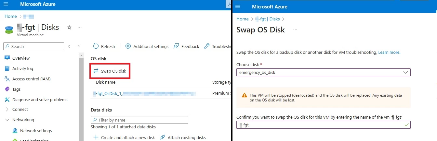Image resolution: width=437 pixels, height=141 pixels.
Task: Click the plus icon for Create and attach new disk
Action: pos(96,137)
